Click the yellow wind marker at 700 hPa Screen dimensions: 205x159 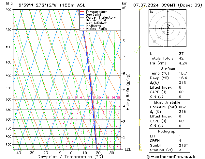[x=140, y=120]
